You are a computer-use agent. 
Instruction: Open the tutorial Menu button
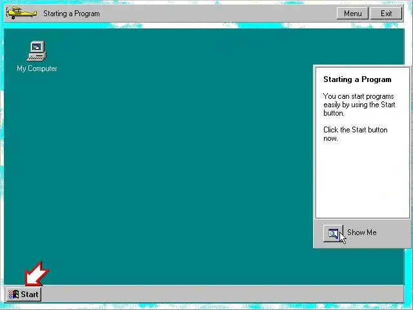point(352,13)
